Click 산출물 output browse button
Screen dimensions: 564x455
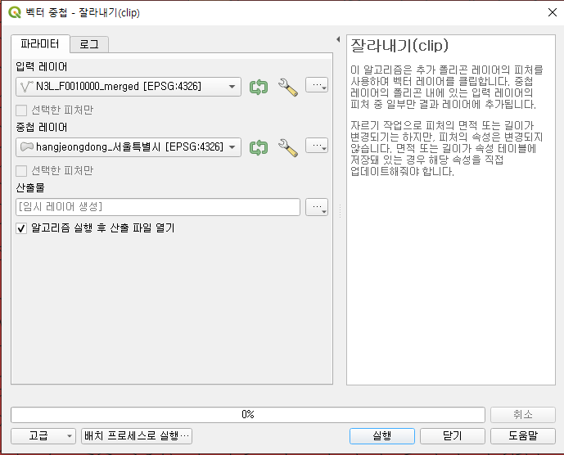[316, 208]
